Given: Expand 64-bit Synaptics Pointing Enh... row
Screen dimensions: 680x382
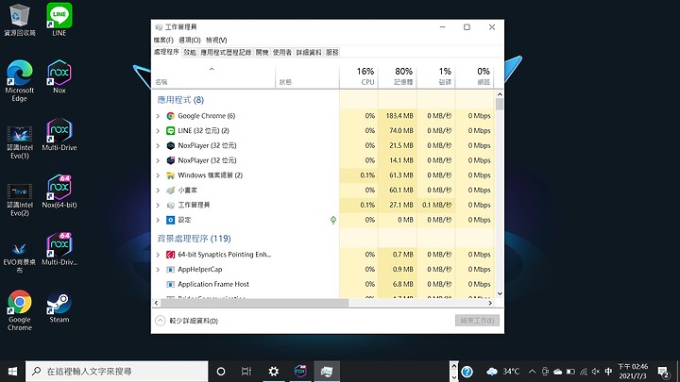Looking at the screenshot, I should point(158,255).
